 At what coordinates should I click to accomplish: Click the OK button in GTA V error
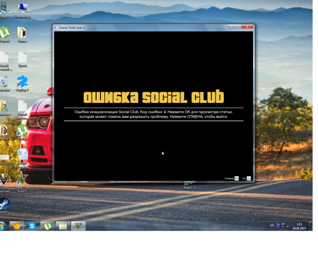click(x=246, y=178)
